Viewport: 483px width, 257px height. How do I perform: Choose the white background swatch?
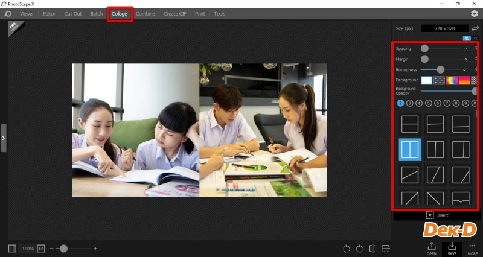(x=427, y=80)
